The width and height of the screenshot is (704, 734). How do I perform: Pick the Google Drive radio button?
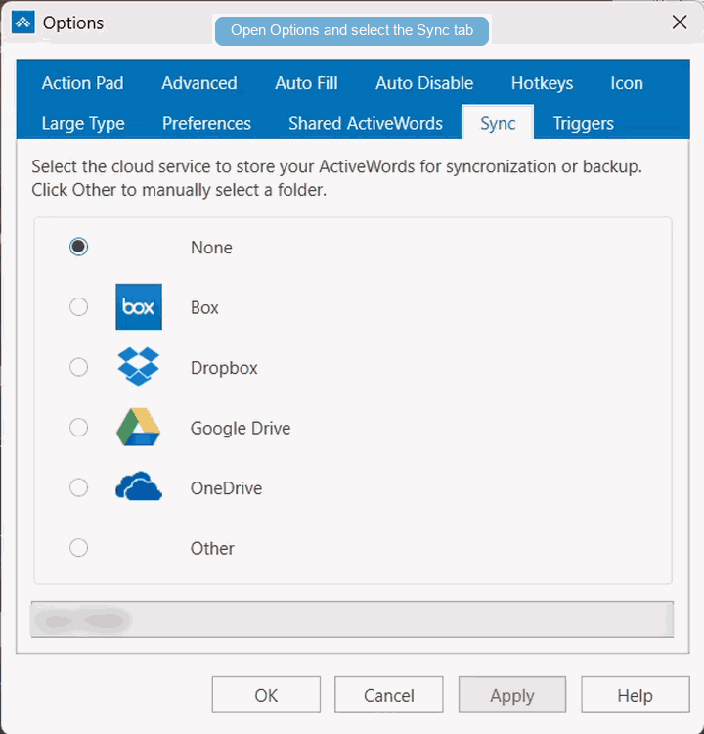(x=78, y=428)
